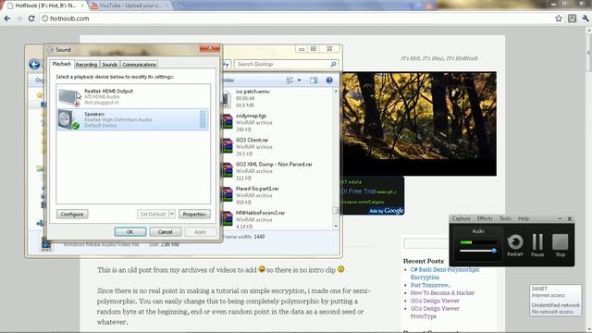
Task: Open C# Basic Semi-Polymorphic Encryption post link
Action: pos(445,274)
